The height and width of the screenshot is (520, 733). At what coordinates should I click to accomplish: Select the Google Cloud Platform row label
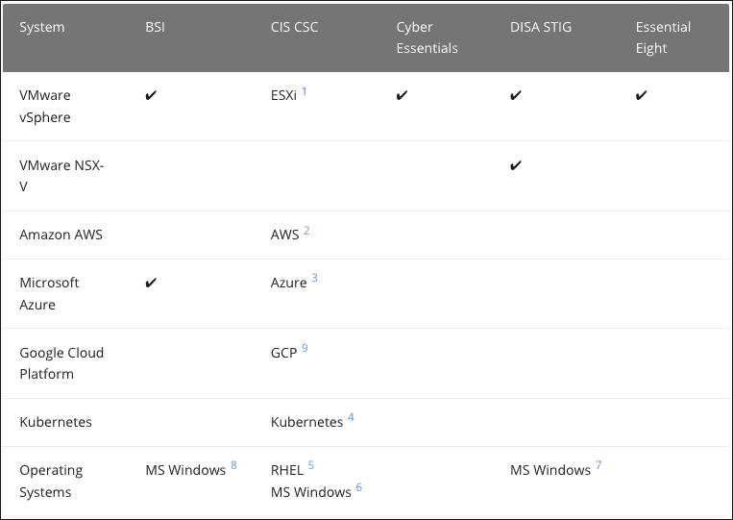61,363
